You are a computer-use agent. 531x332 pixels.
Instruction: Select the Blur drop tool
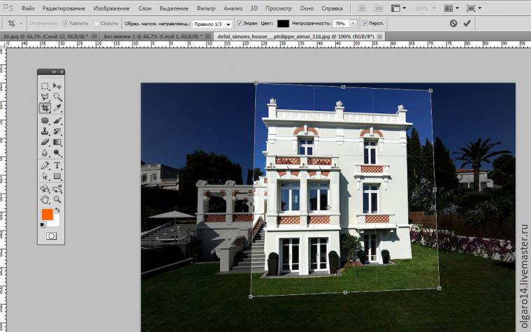pos(45,153)
